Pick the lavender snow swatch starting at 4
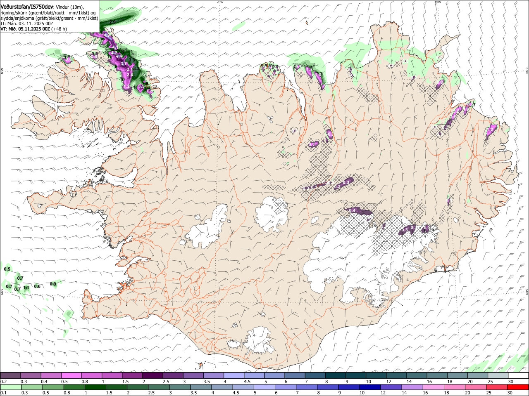Screen dimensions: 529x396 click(x=234, y=376)
